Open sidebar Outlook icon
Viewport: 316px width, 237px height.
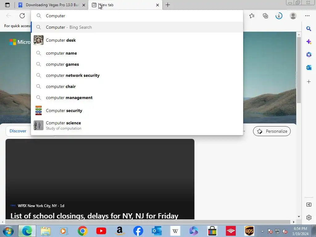click(x=309, y=68)
